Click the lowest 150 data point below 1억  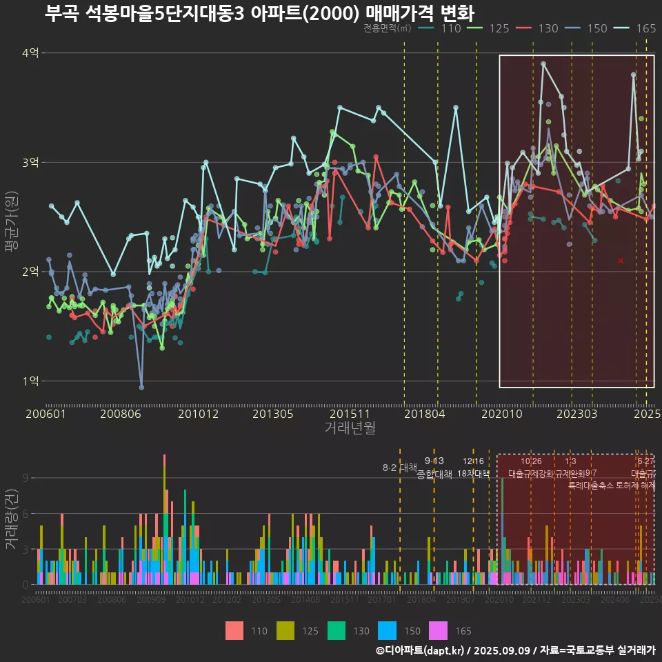(x=141, y=388)
